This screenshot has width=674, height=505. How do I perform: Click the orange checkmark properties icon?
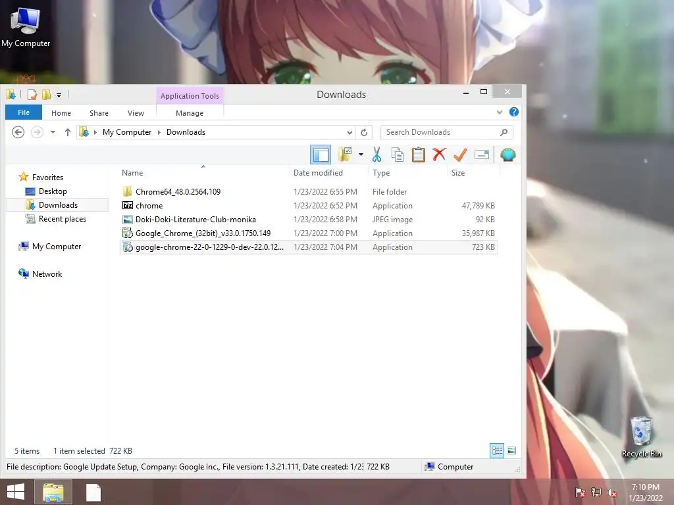click(x=460, y=155)
